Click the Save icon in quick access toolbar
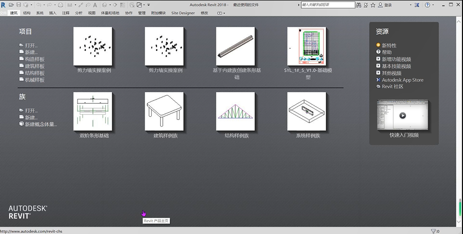This screenshot has width=463, height=234. click(19, 5)
